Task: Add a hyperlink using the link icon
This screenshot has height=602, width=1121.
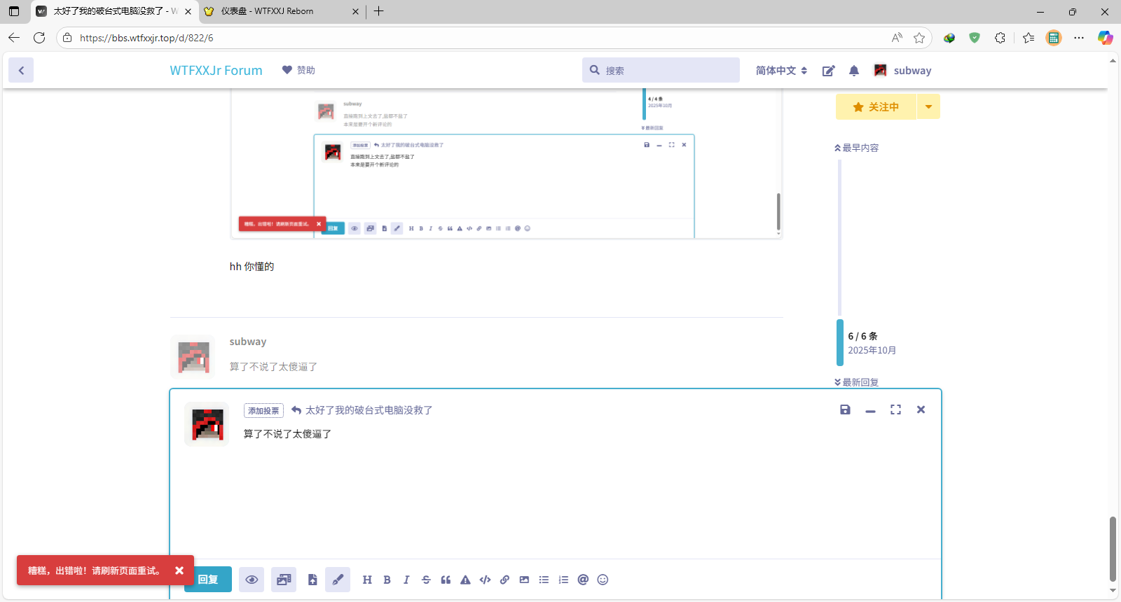Action: (504, 580)
